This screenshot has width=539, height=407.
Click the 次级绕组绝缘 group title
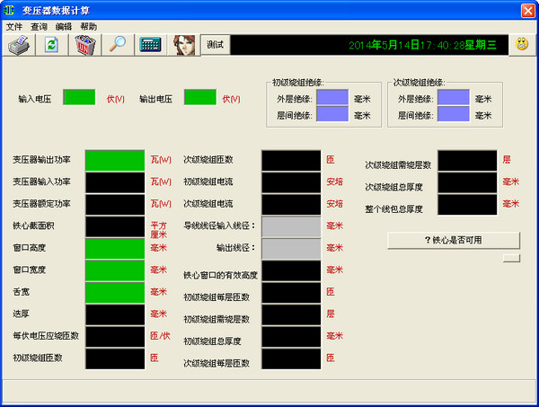(x=419, y=83)
